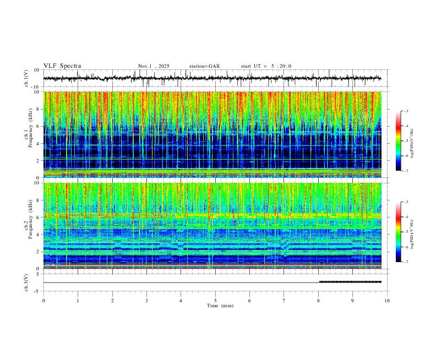This screenshot has height=337, width=436.
Task: Click the ch.1 PSD color bar
Action: pyautogui.click(x=399, y=141)
